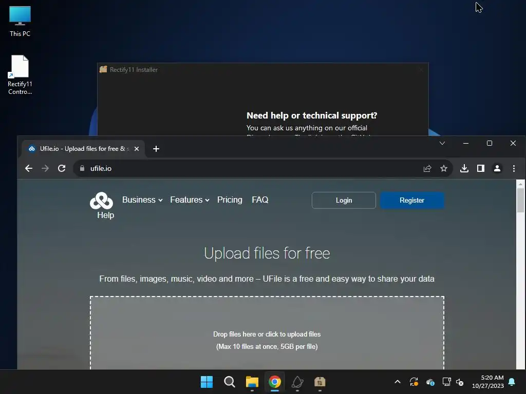
Task: Open This PC desktop icon
Action: [20, 22]
